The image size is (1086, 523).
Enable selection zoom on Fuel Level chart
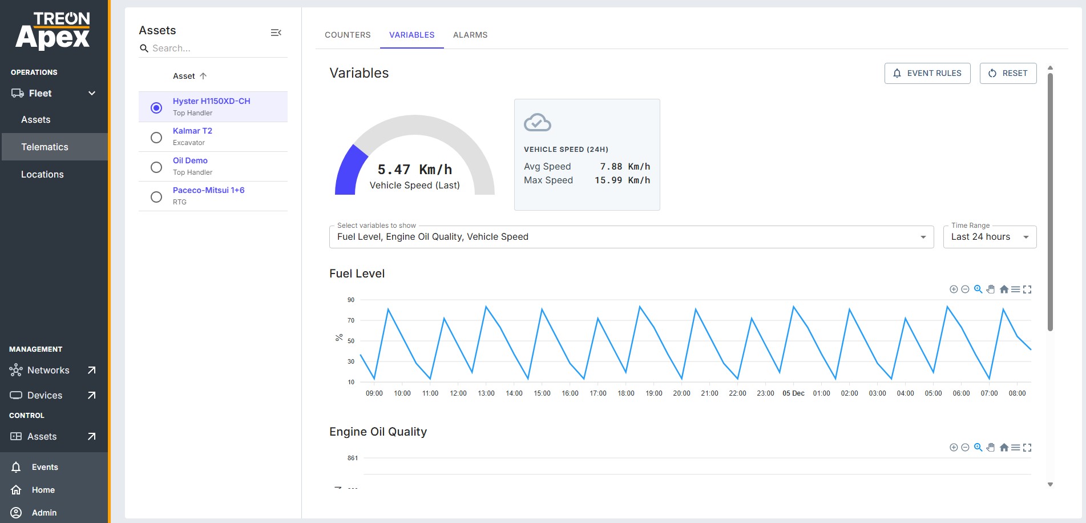click(x=978, y=289)
